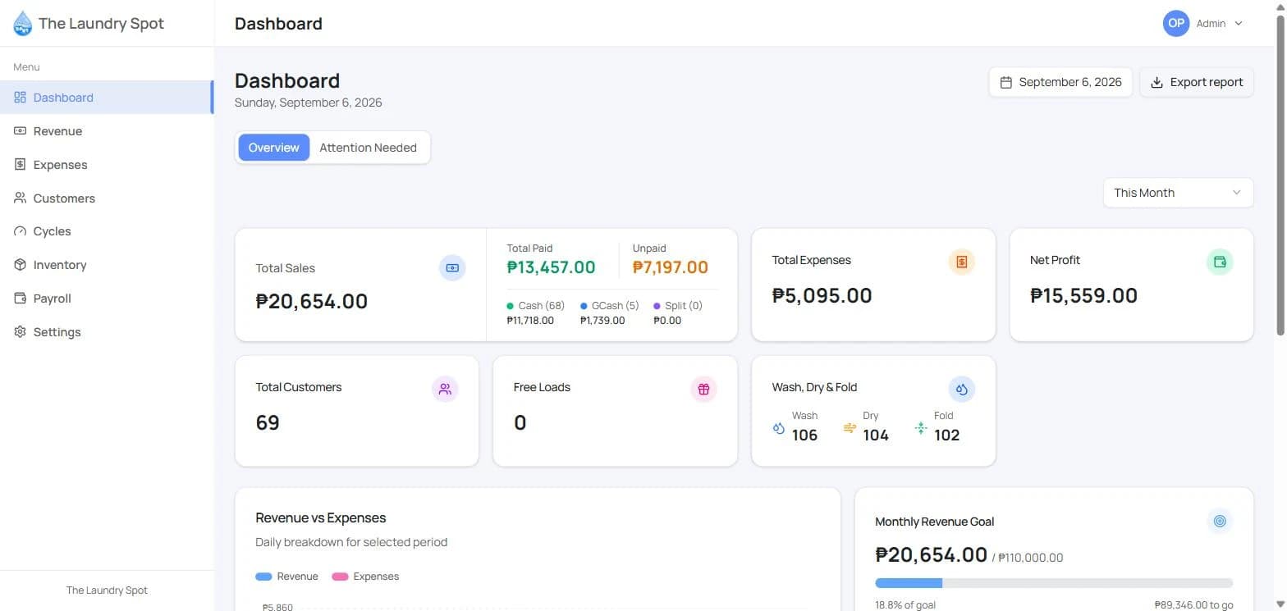The width and height of the screenshot is (1287, 611).
Task: Click the blue GCash legend dot
Action: click(x=584, y=306)
